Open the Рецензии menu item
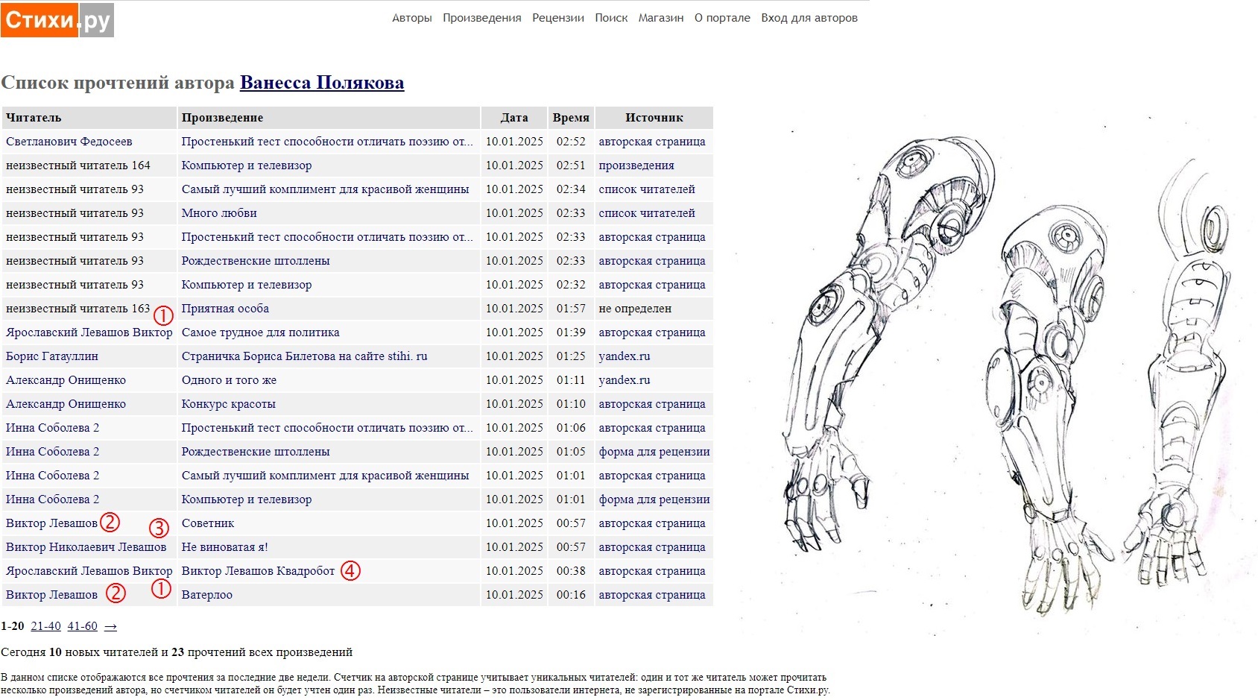This screenshot has height=700, width=1258. pyautogui.click(x=558, y=18)
